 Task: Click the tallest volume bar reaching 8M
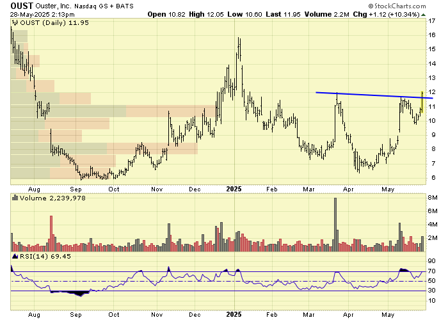(x=335, y=225)
